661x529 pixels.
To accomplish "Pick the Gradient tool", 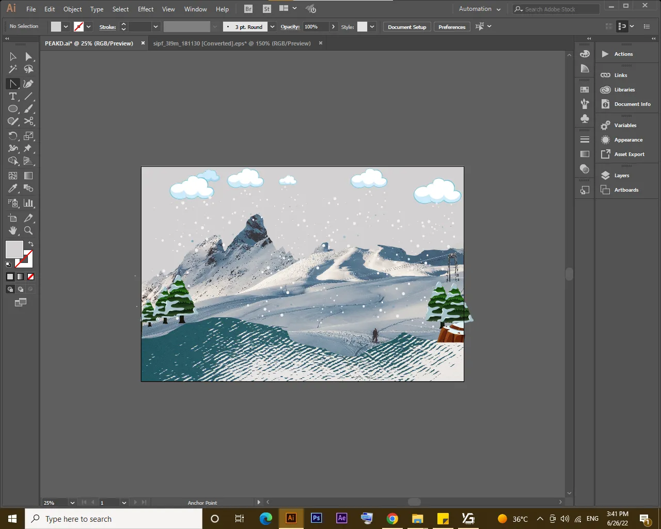I will point(29,176).
